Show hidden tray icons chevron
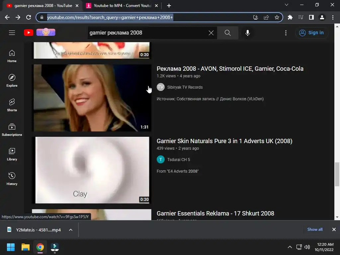 290,247
